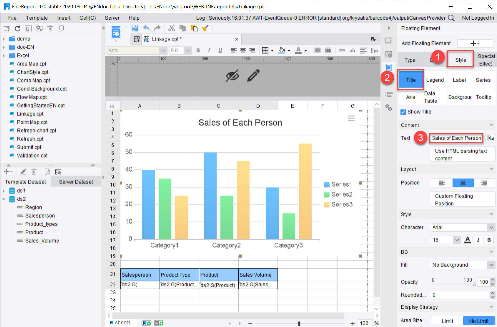Image resolution: width=497 pixels, height=327 pixels.
Task: Click the pencil edit icon over the chart
Action: [253, 76]
